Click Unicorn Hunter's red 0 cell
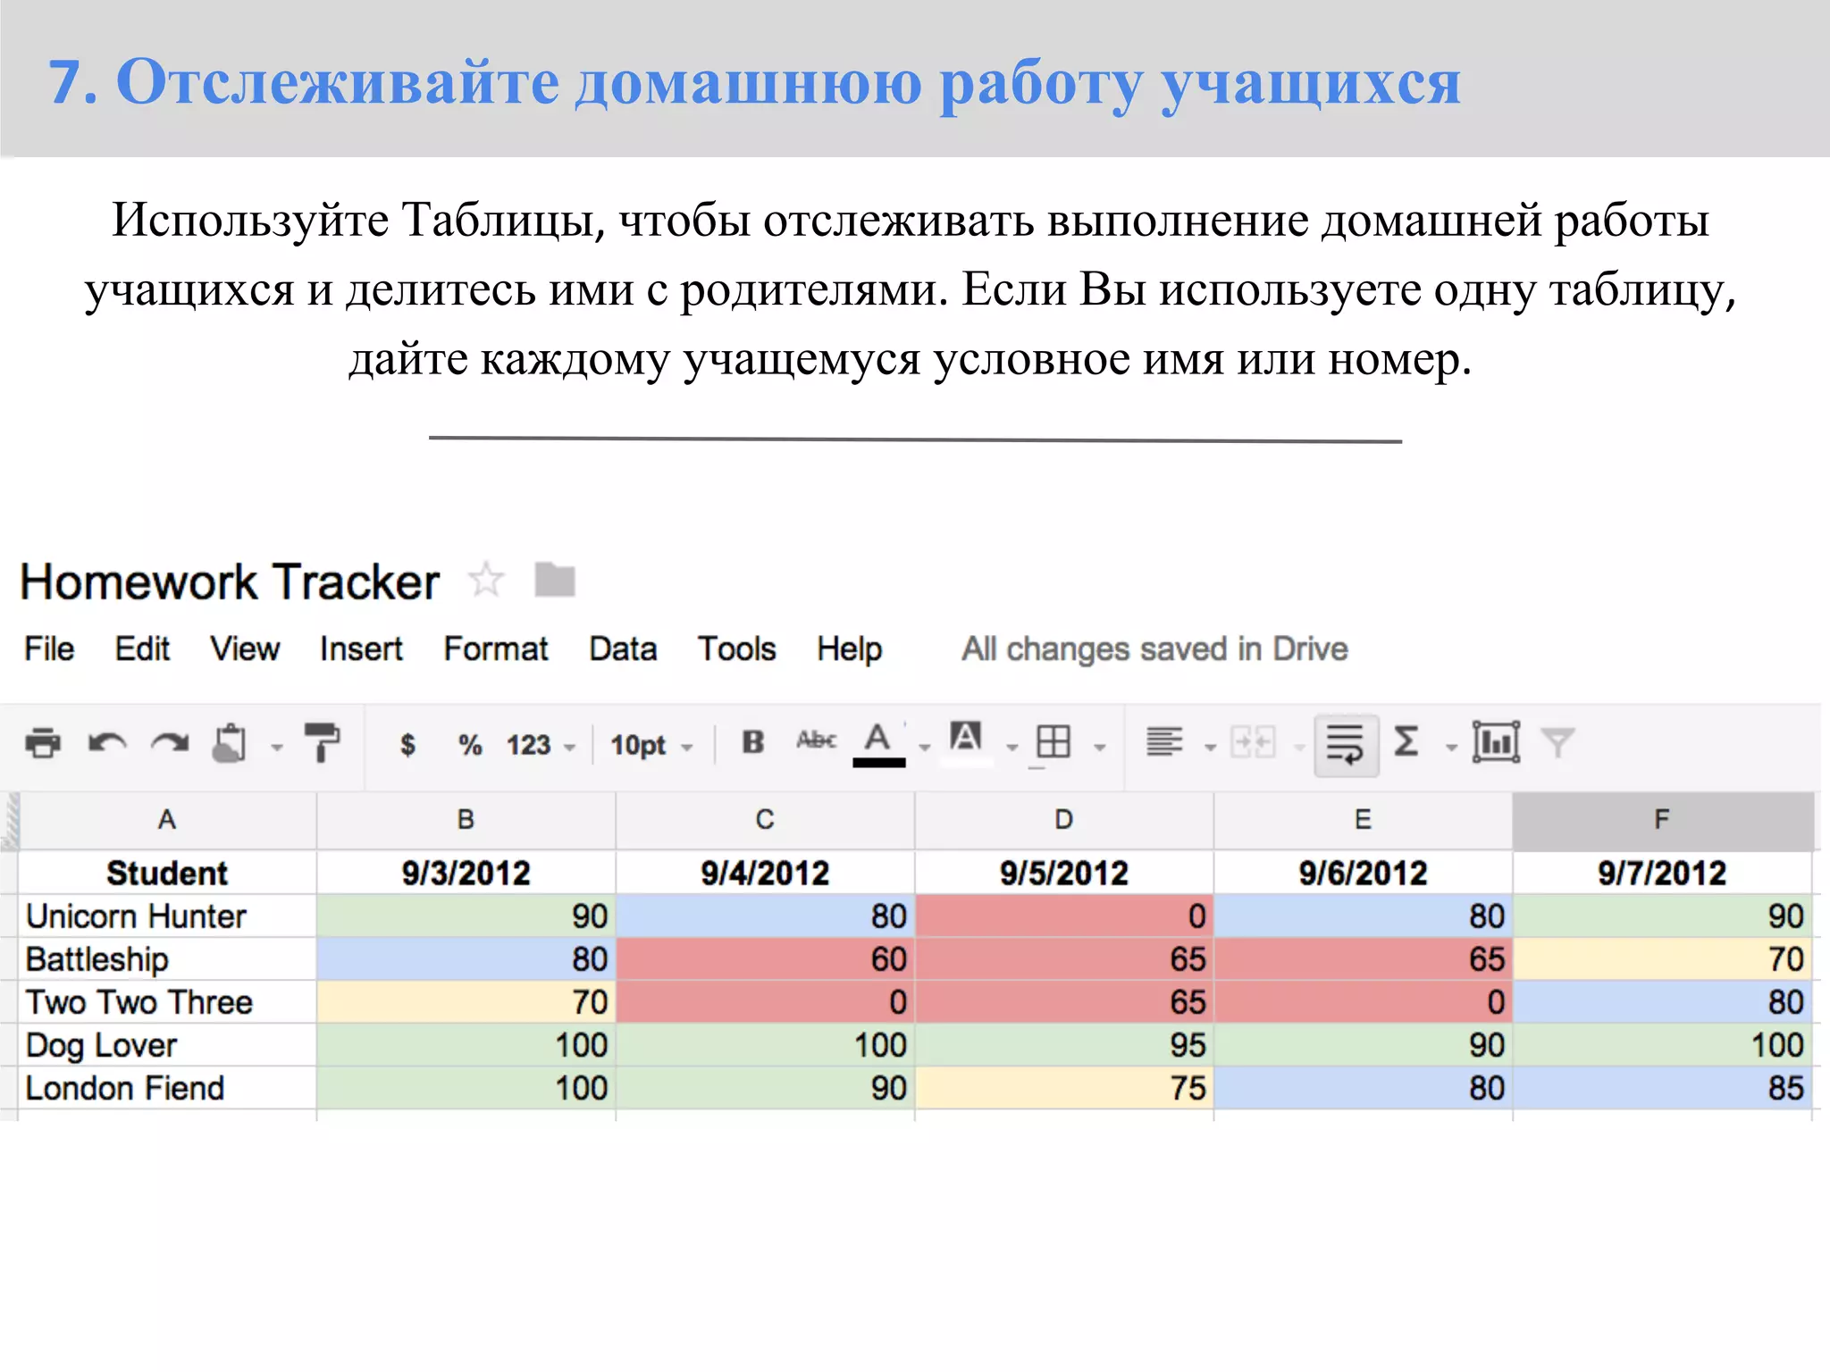The height and width of the screenshot is (1372, 1830). point(1063,916)
